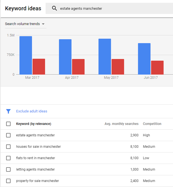Click the red Jun 2017 bar
Image resolution: width=173 pixels, height=187 pixels.
(157, 68)
